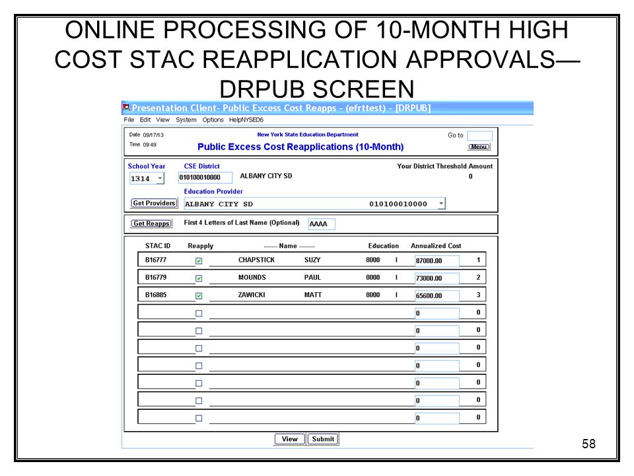This screenshot has width=634, height=476.
Task: Check the Reapply box in the fourth row
Action: [x=199, y=313]
